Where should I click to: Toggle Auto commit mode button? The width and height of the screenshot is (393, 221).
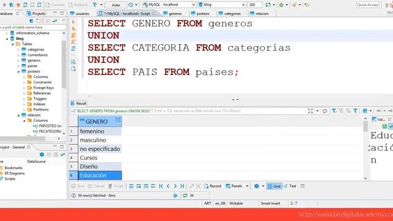pyautogui.click(x=116, y=5)
